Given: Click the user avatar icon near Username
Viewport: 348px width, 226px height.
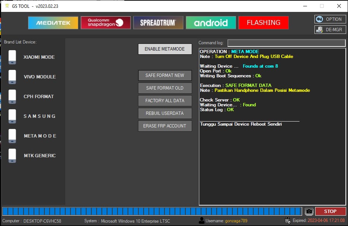Looking at the screenshot, I should [201, 220].
